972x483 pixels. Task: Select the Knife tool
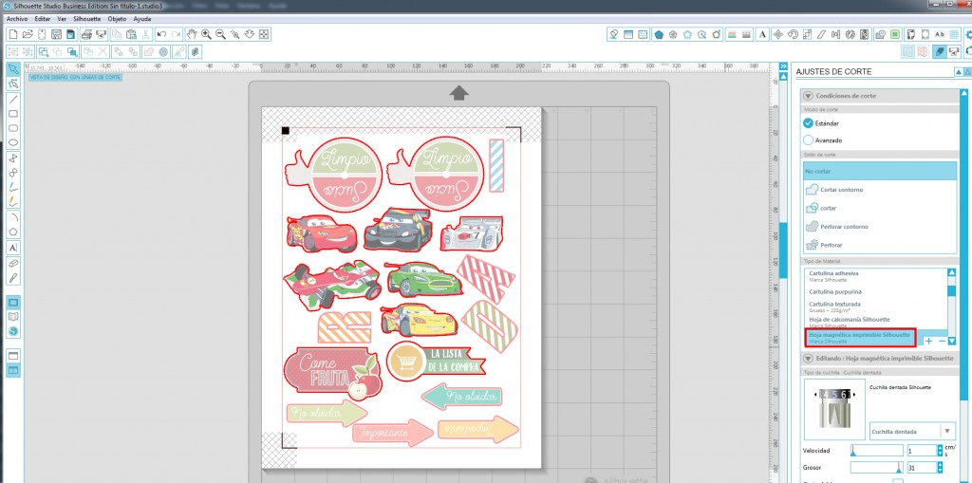pos(13,277)
